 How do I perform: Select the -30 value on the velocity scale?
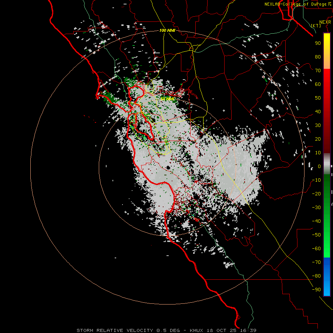316,208
